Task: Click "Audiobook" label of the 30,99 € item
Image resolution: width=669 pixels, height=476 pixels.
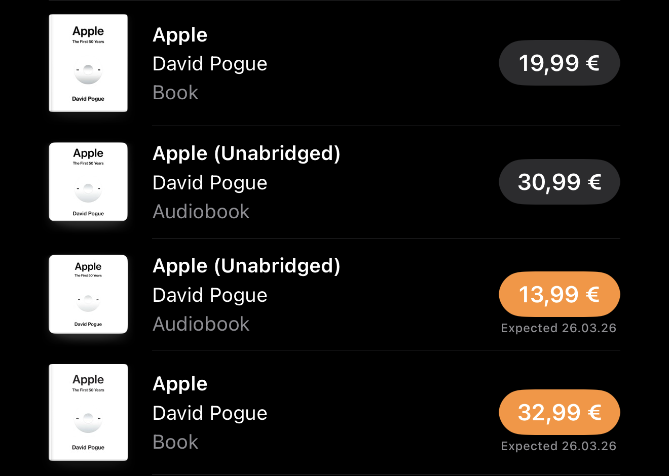Action: (201, 212)
